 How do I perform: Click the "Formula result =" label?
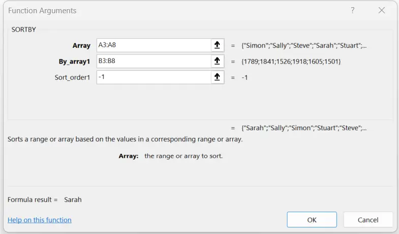(33, 199)
